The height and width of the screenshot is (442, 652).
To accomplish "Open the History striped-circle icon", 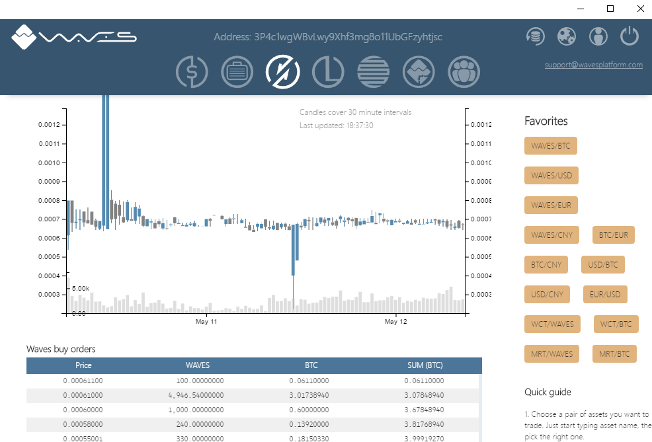I will [374, 72].
